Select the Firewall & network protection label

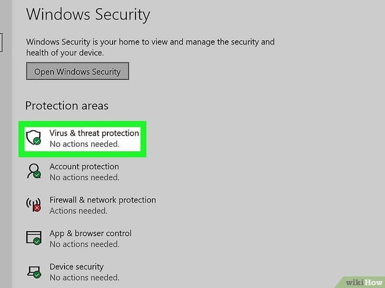pyautogui.click(x=103, y=200)
